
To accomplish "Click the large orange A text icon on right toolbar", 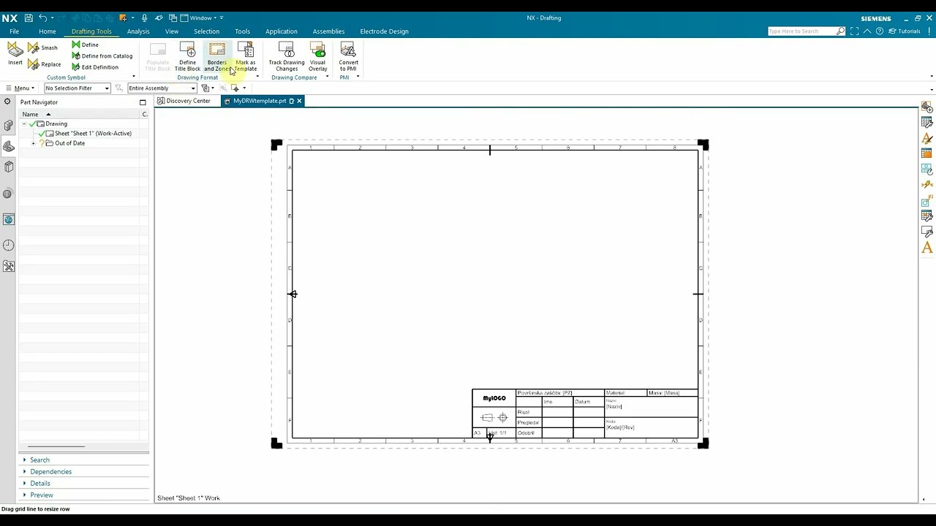I will pyautogui.click(x=927, y=248).
